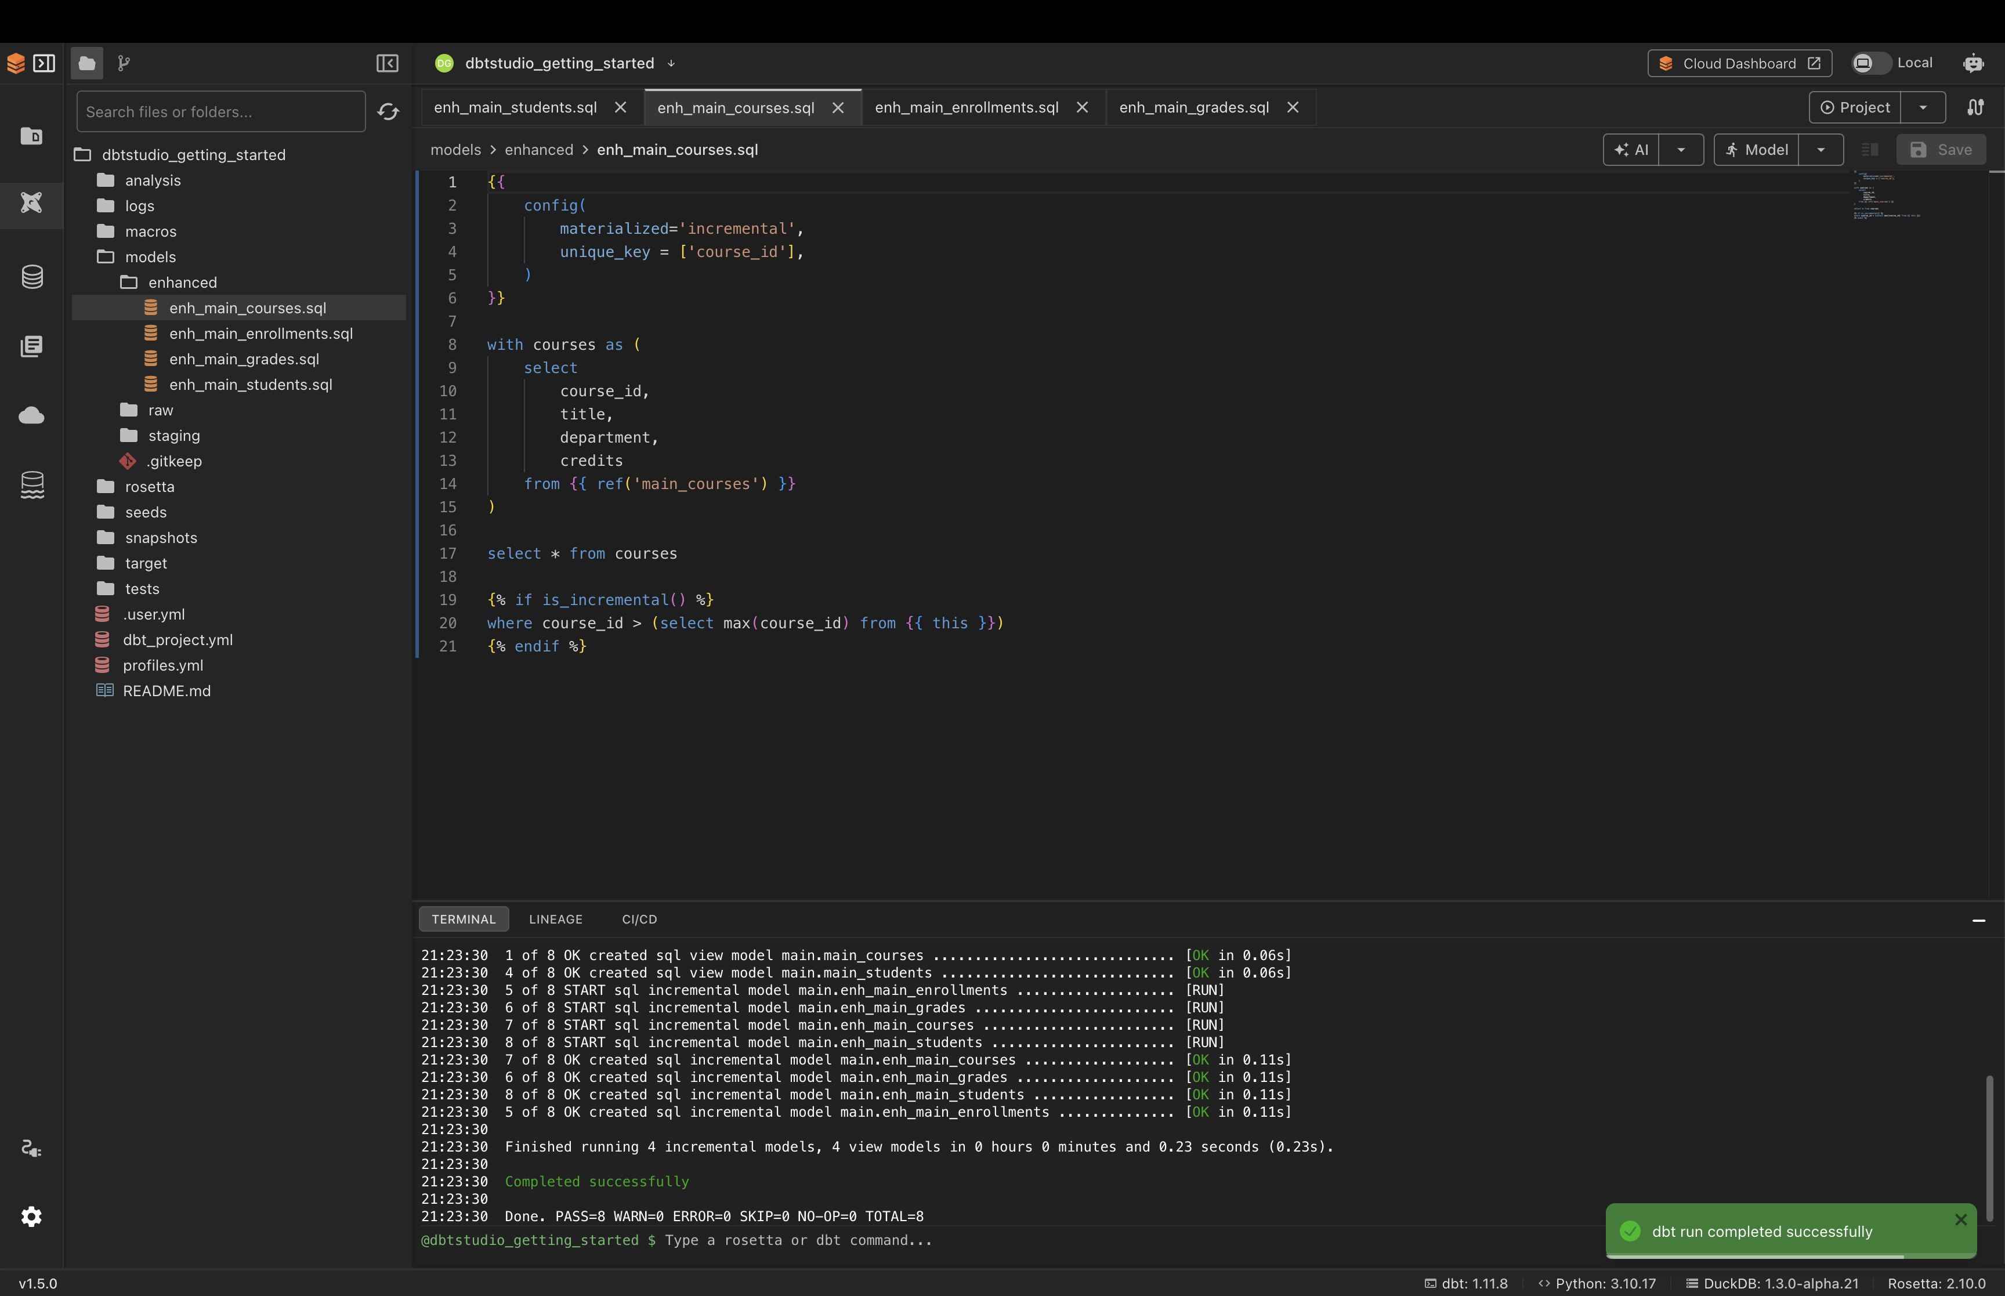Open the project switcher dropdown arrow

[x=671, y=63]
